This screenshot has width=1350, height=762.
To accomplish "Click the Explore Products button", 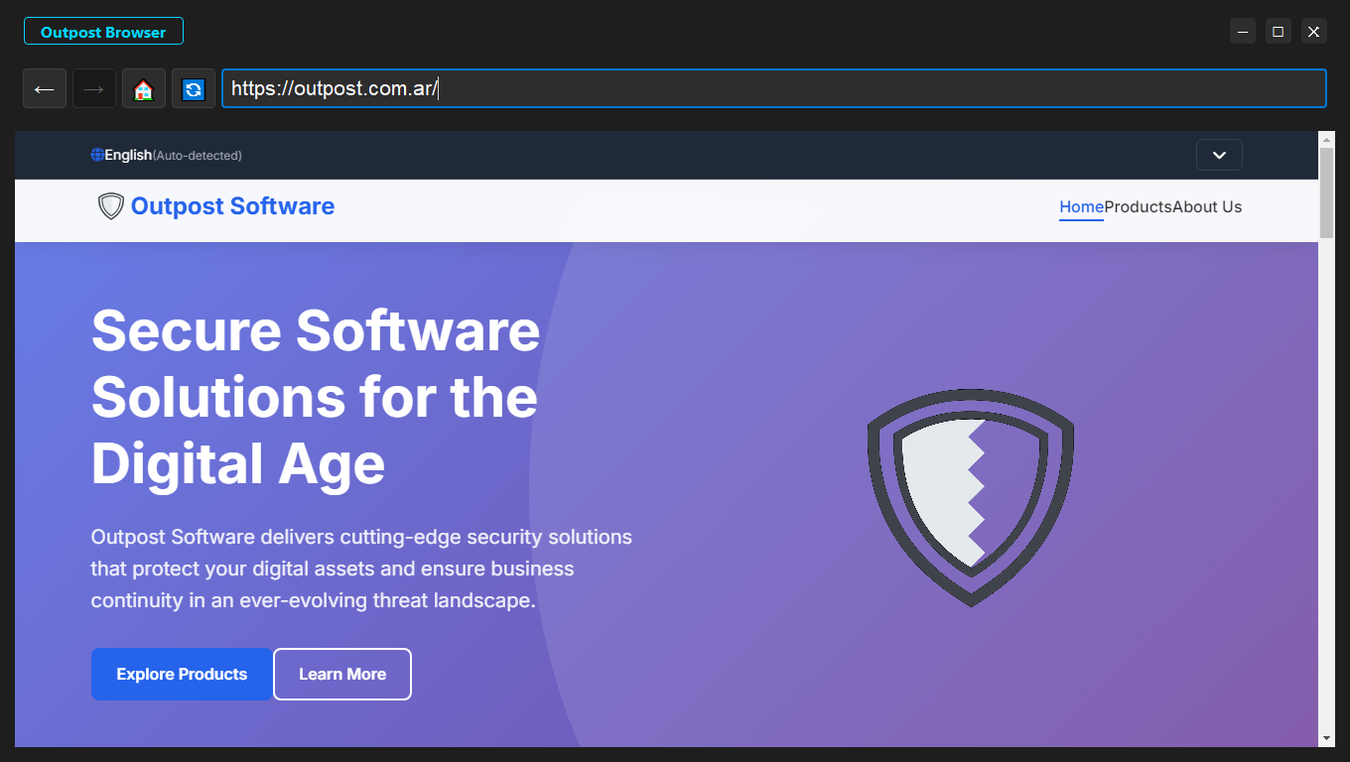I will [182, 674].
